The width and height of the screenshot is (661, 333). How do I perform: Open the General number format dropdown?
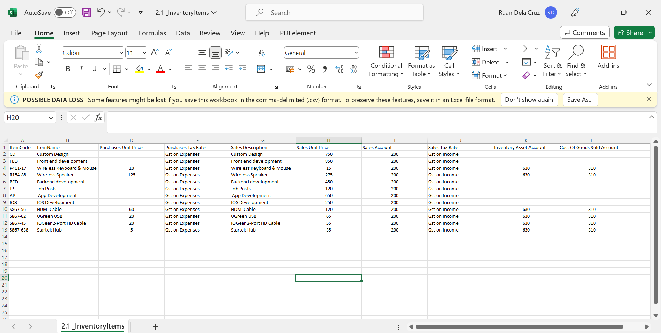(356, 53)
